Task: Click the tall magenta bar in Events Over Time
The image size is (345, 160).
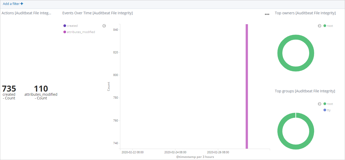Action: coord(247,86)
